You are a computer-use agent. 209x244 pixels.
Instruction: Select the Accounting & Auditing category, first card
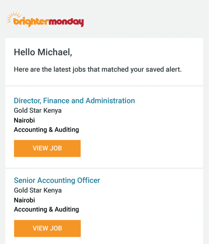46,130
